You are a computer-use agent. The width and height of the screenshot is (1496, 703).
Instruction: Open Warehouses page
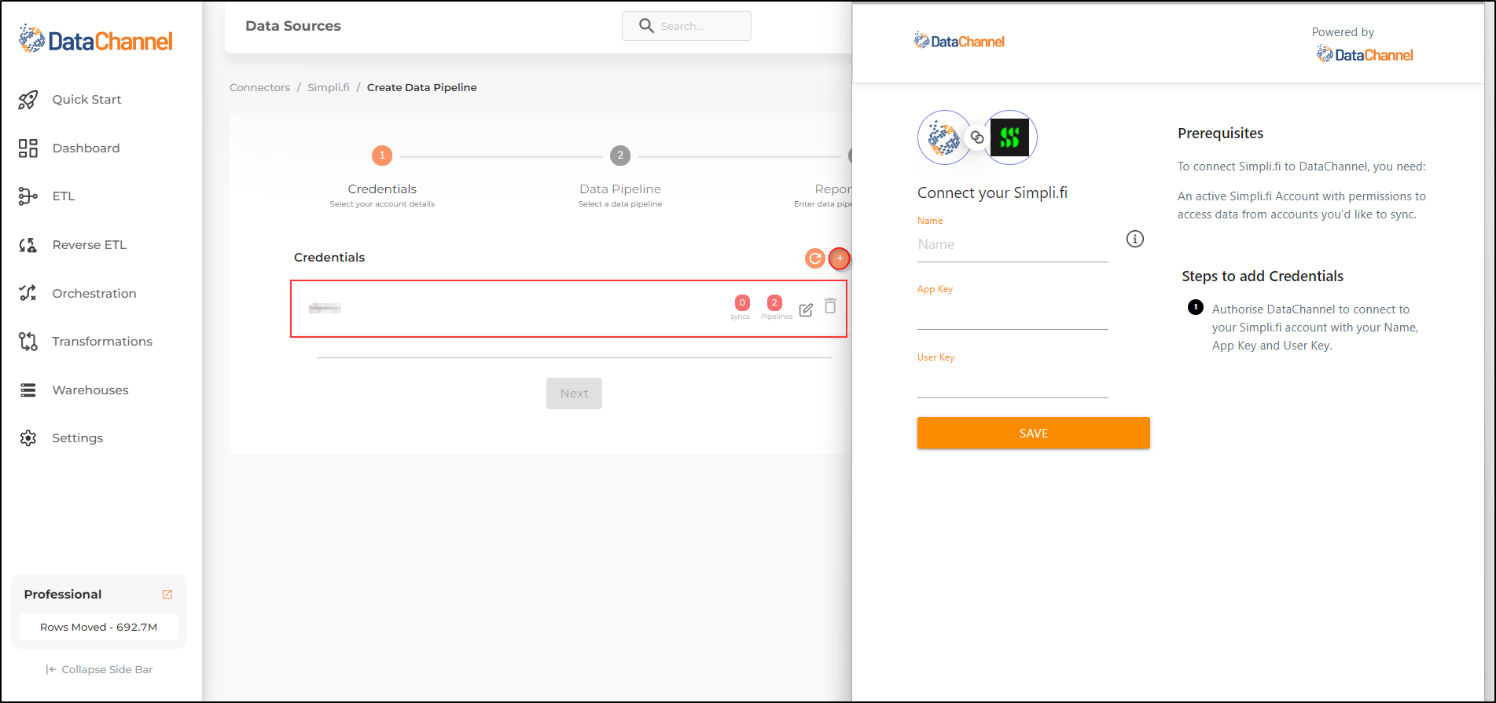pyautogui.click(x=90, y=390)
